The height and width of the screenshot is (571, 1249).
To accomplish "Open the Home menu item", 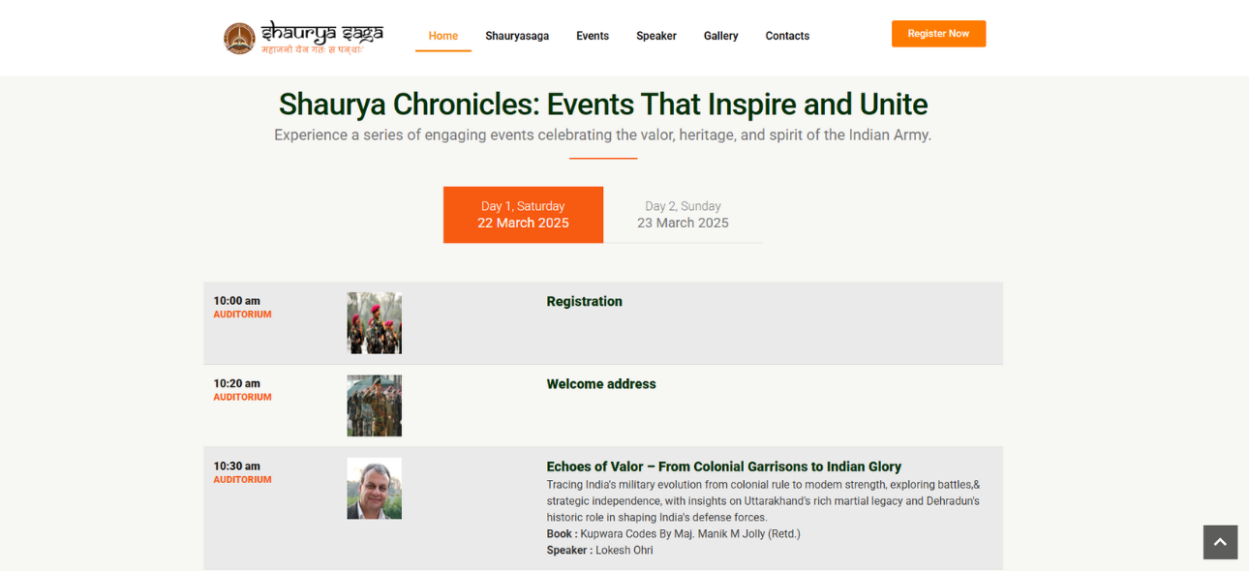I will (443, 36).
